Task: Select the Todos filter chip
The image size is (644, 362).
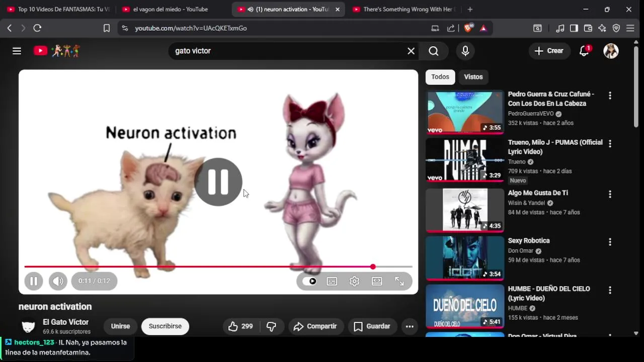Action: coord(440,77)
